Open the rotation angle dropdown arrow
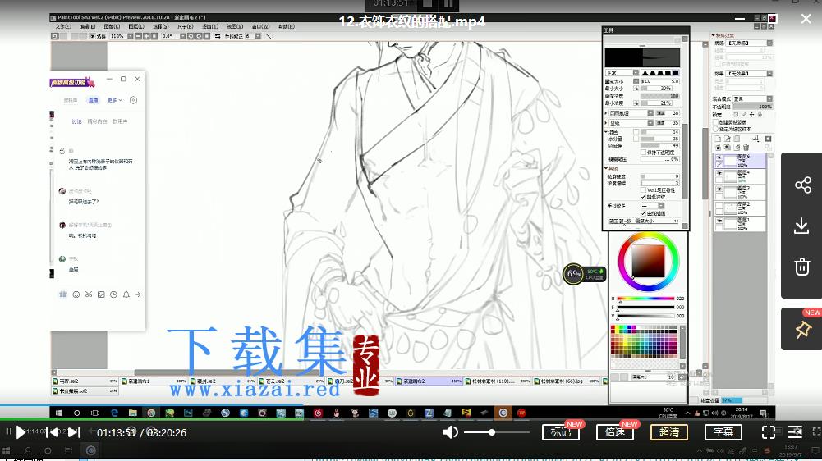Viewport: 822px width, 461px height. (183, 36)
